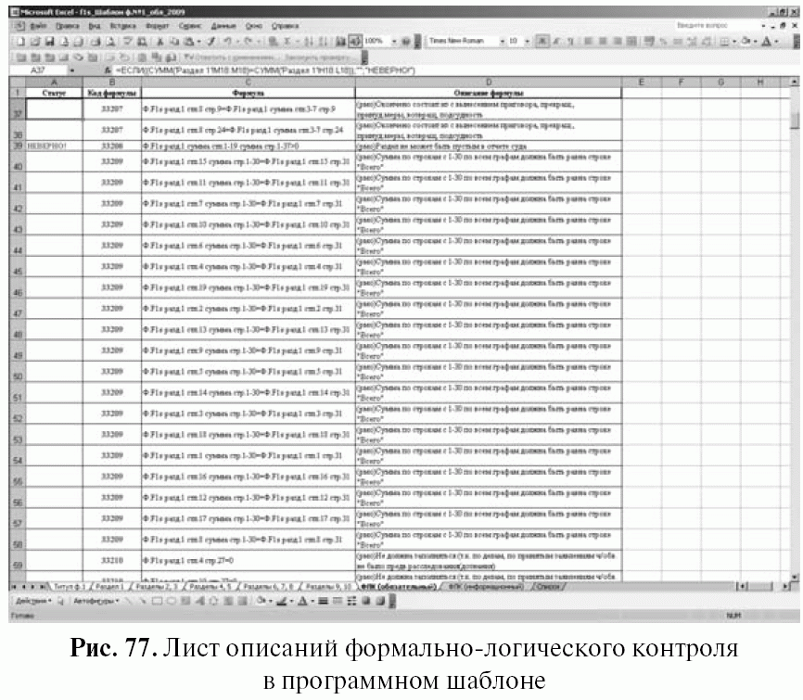Open the Undo history dropdown arrow
803x700 pixels.
(x=237, y=42)
